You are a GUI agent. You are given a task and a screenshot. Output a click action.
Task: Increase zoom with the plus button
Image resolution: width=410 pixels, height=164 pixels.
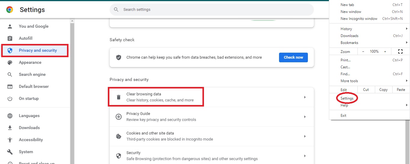(x=385, y=51)
